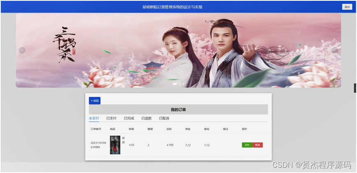This screenshot has height=173, width=357.
Task: Click the 座位 column header
Action: pyautogui.click(x=207, y=129)
